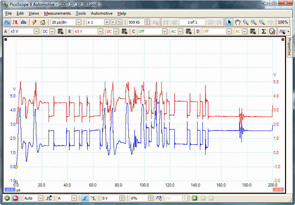Click the zoom-in magnifier tool

point(253,22)
